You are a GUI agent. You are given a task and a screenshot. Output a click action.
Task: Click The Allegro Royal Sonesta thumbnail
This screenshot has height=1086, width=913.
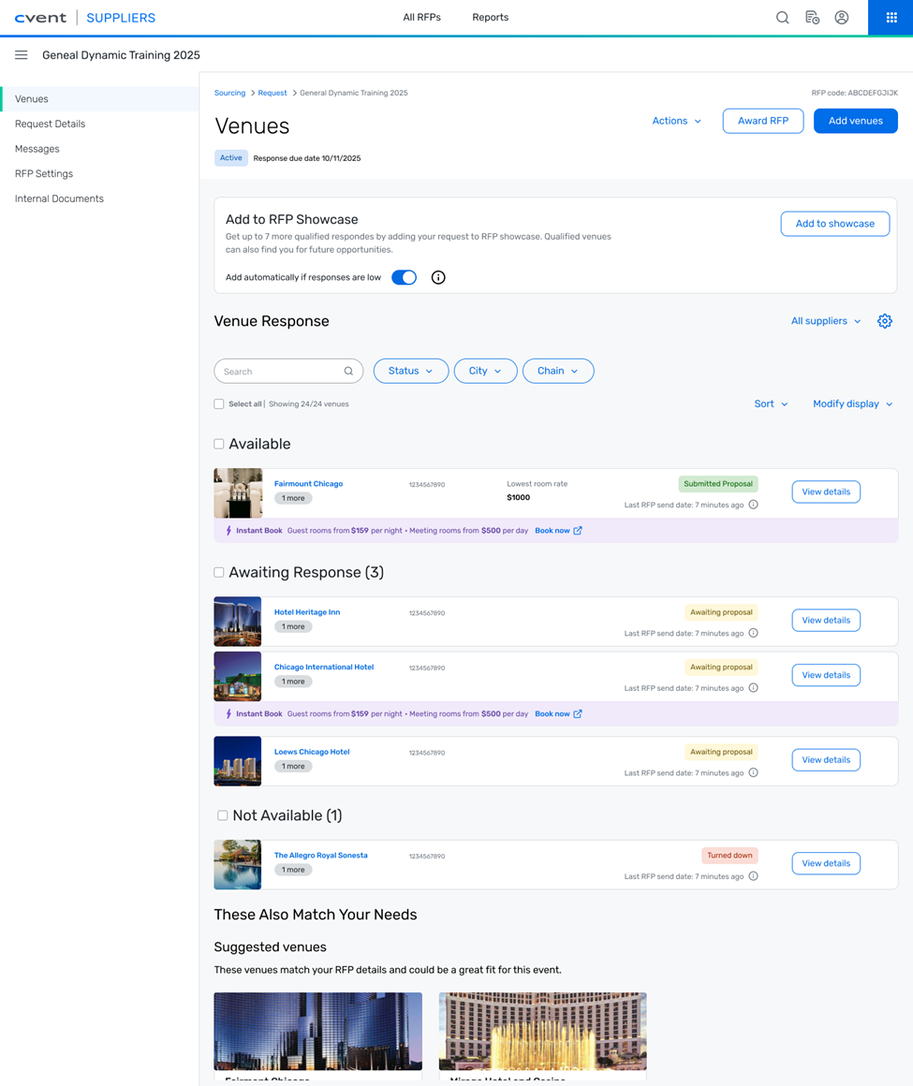coord(238,864)
